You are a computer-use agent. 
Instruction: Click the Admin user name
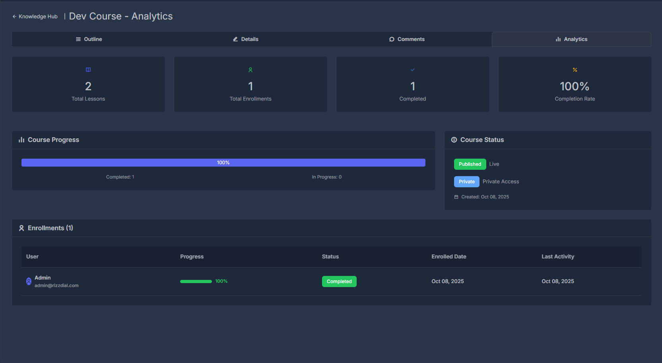(x=43, y=278)
